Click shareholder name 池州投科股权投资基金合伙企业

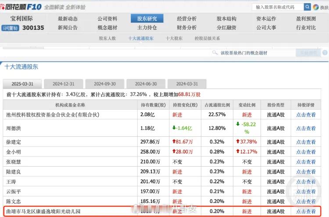pyautogui.click(x=53, y=115)
